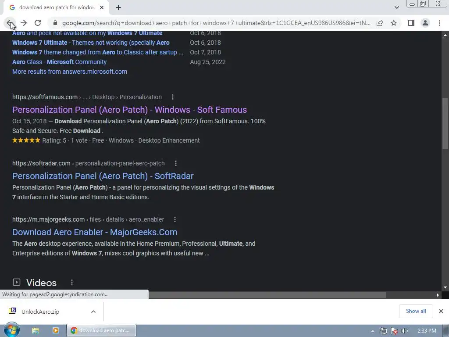
Task: Open more options for the softradar.com result
Action: [176, 163]
